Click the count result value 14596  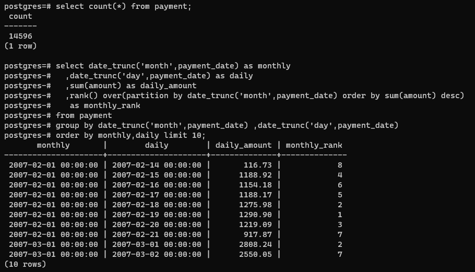pyautogui.click(x=20, y=36)
